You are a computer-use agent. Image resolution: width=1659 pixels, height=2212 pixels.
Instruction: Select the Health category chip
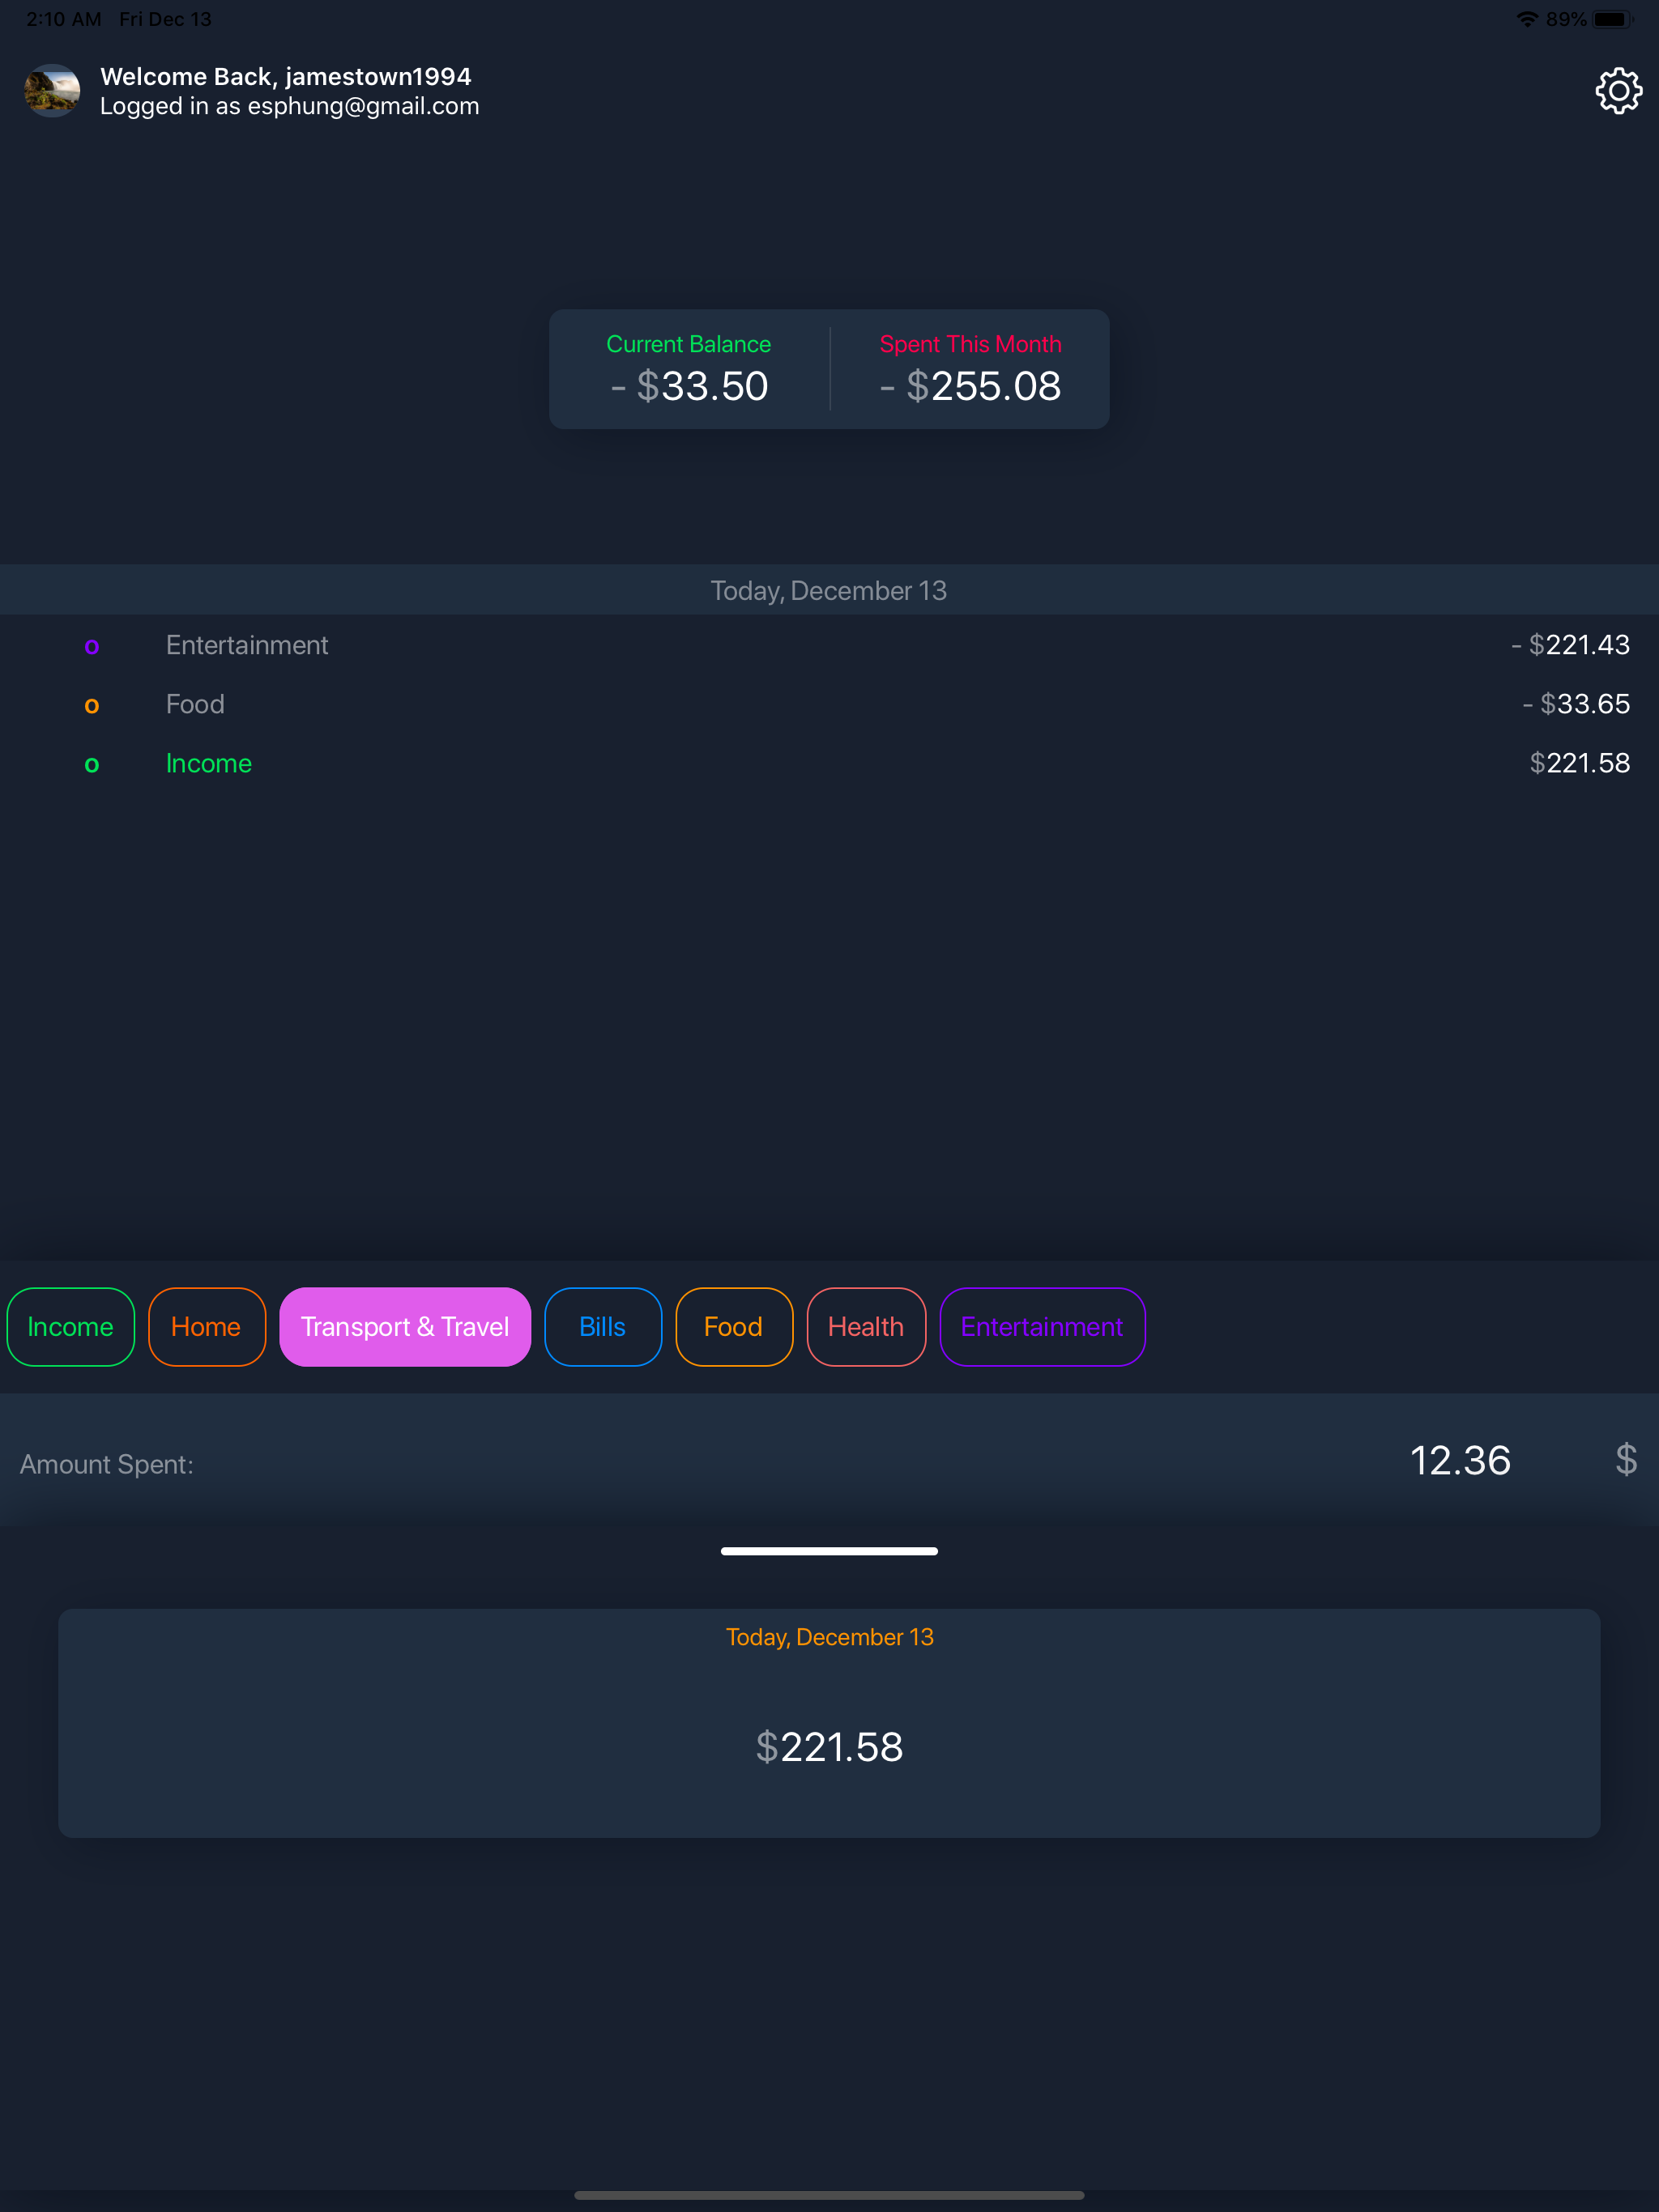click(865, 1326)
